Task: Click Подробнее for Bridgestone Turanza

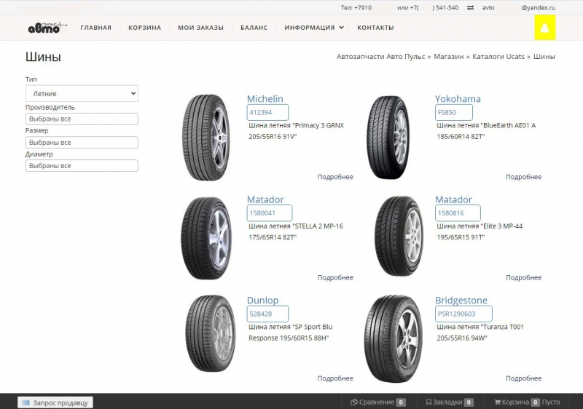Action: tap(523, 378)
